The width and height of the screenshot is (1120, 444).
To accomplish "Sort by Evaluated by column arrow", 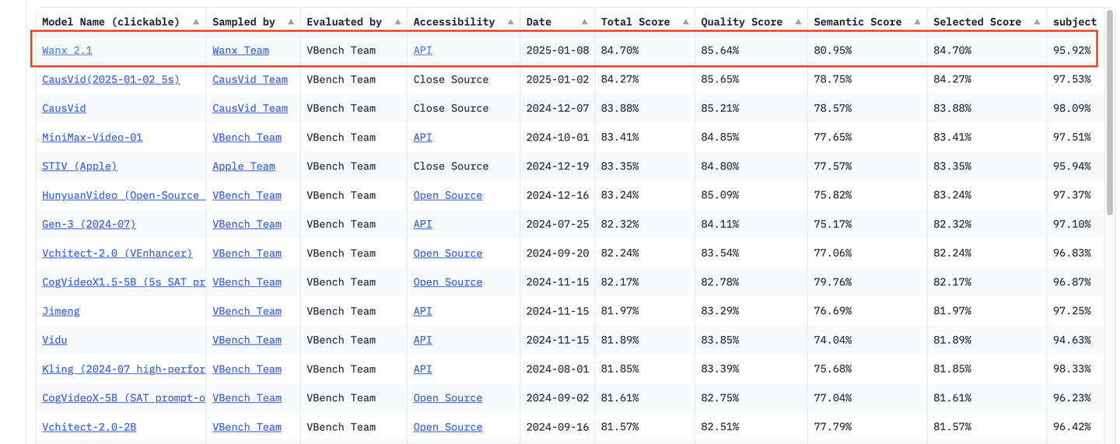I will (397, 22).
